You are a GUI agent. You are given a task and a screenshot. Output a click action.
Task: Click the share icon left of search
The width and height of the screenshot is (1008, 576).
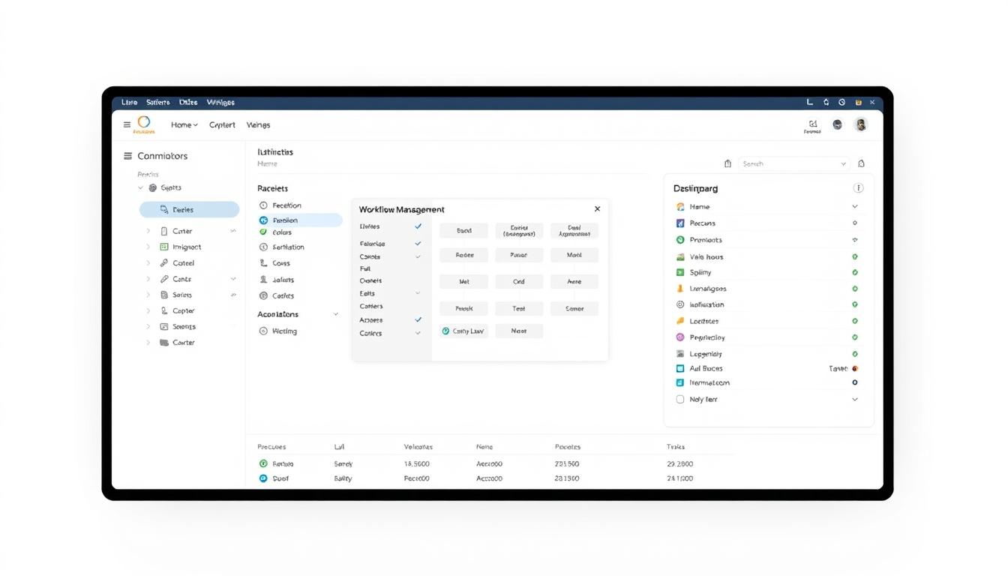pyautogui.click(x=727, y=163)
